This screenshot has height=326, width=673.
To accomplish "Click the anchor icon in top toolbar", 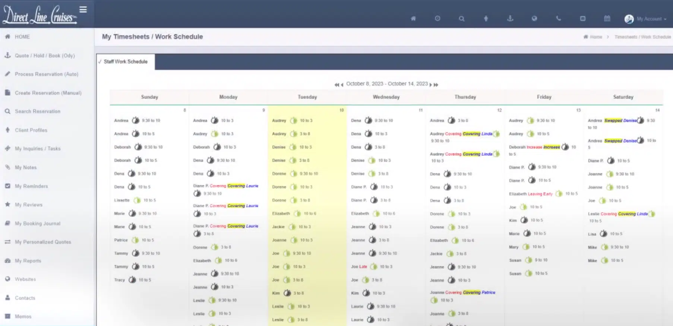I will tap(510, 19).
